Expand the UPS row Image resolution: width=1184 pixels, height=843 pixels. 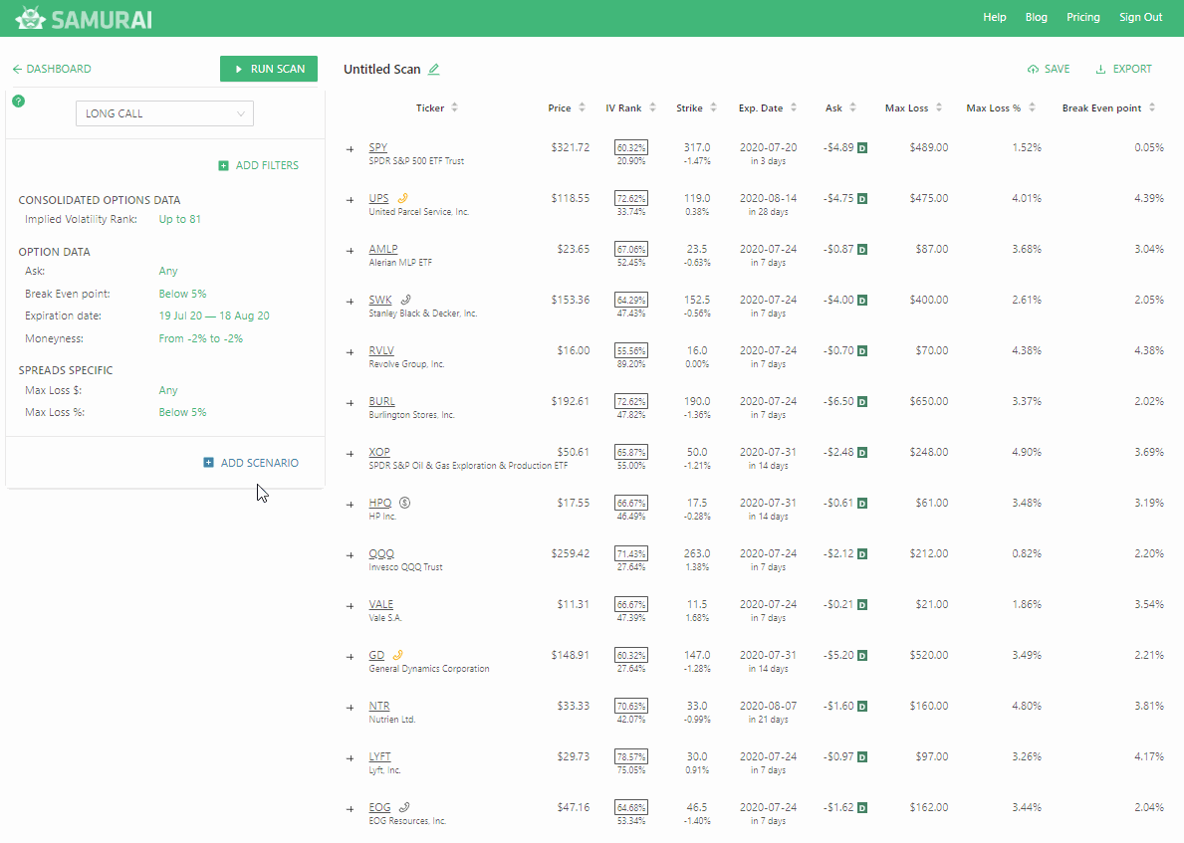(350, 200)
